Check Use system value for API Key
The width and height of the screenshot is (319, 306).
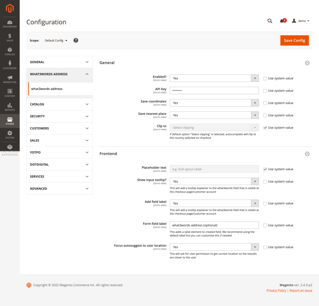click(265, 91)
